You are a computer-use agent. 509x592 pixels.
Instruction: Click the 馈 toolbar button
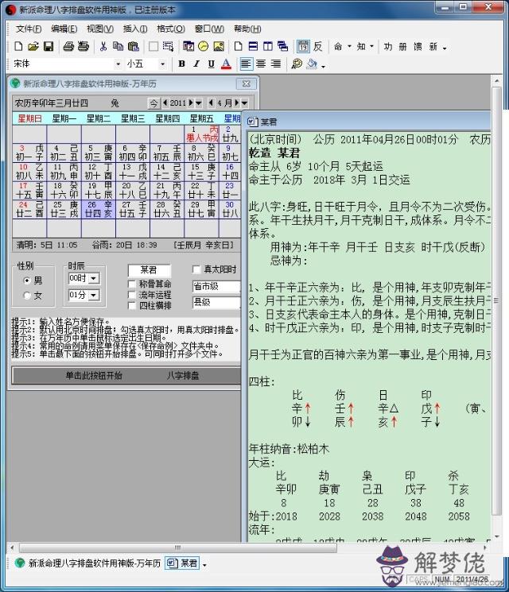pos(418,46)
